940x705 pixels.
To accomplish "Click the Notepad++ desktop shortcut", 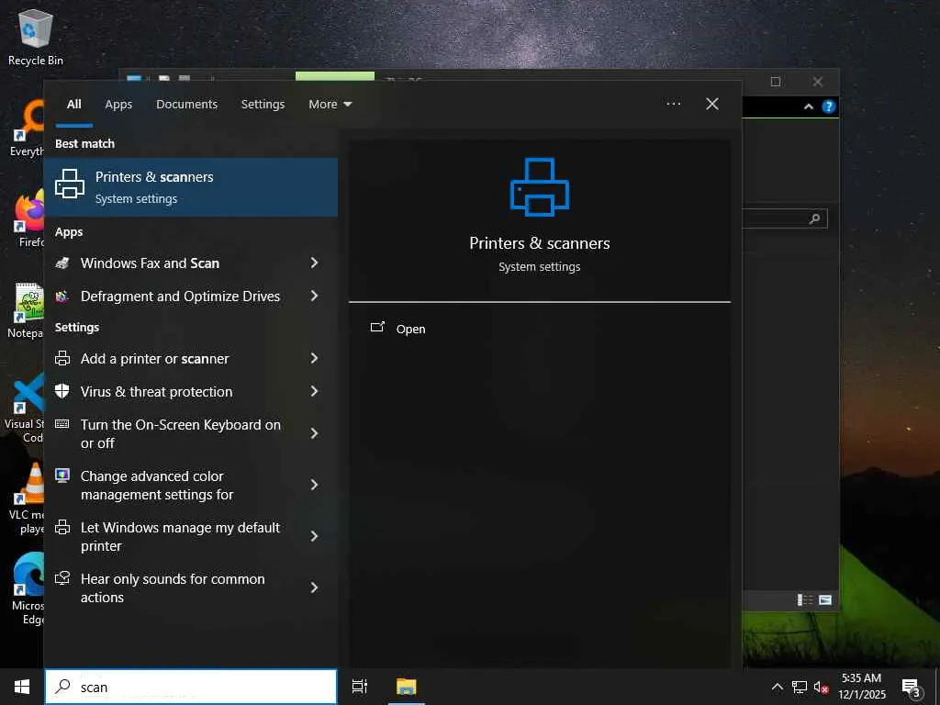I will (25, 310).
